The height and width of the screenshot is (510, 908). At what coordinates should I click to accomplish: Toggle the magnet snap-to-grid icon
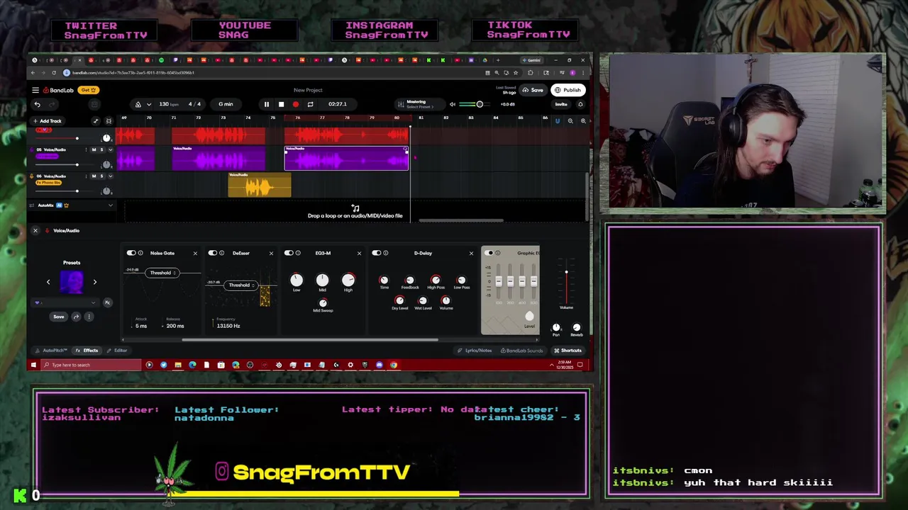558,121
